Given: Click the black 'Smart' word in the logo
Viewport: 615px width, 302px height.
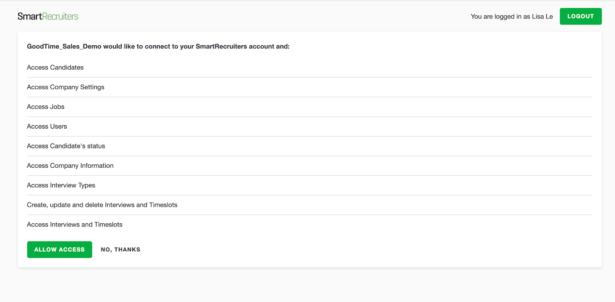Looking at the screenshot, I should (30, 17).
